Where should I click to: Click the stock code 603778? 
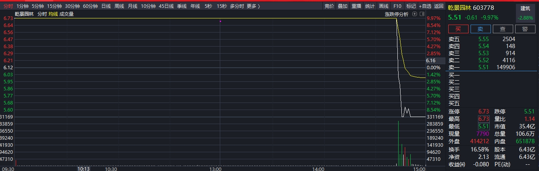coord(483,8)
